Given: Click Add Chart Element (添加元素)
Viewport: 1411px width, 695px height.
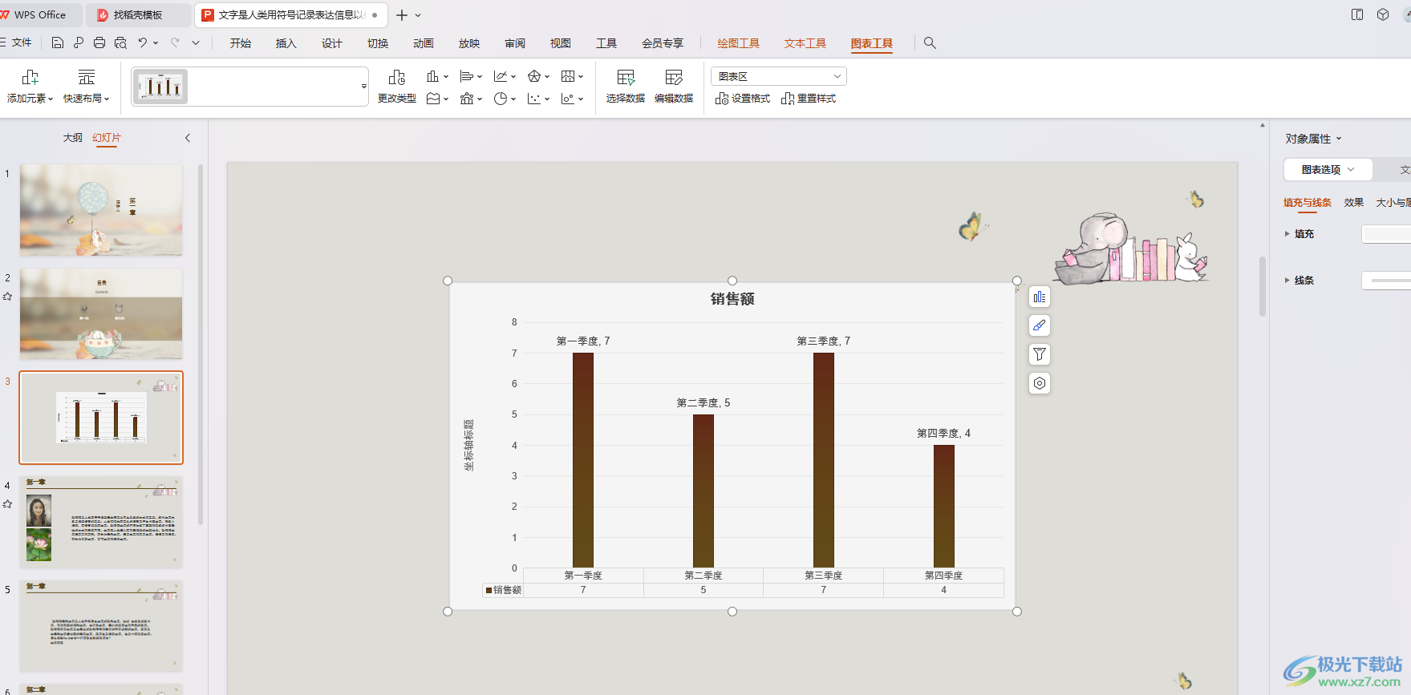Looking at the screenshot, I should coord(30,87).
